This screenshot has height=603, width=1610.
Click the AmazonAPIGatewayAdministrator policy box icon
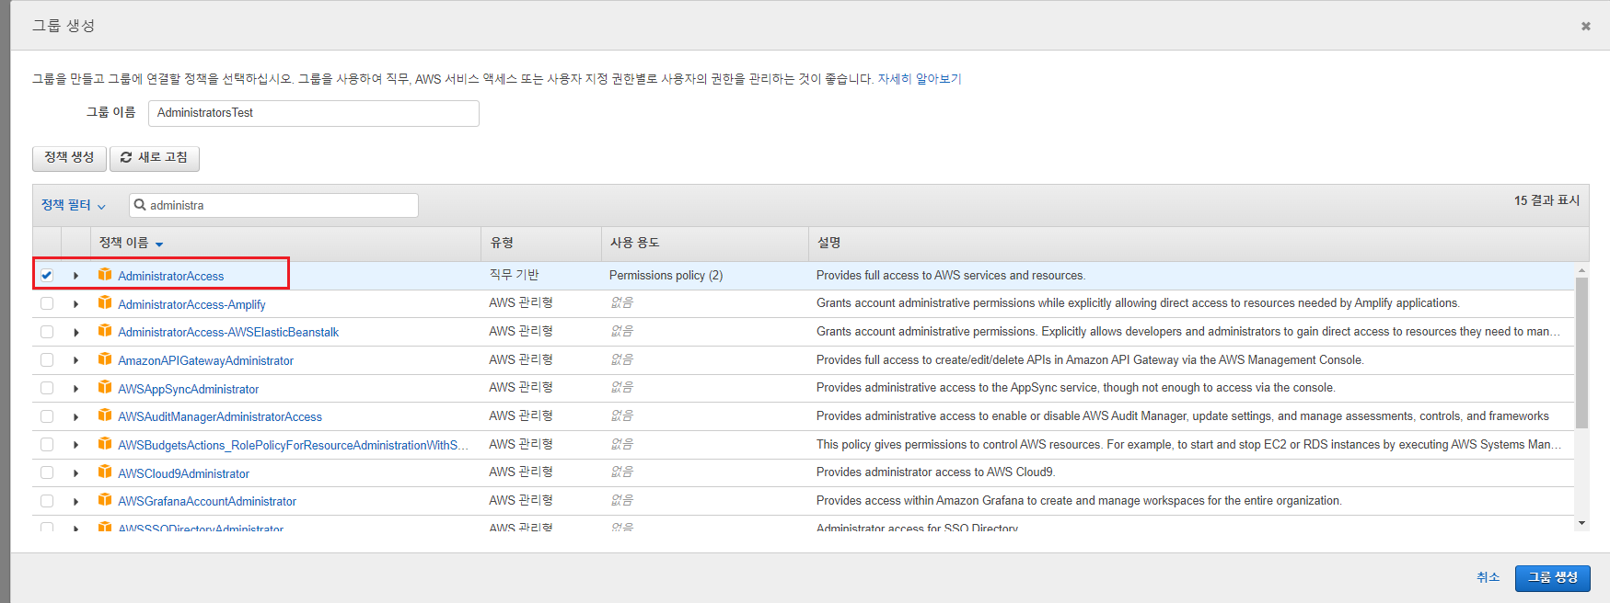tap(105, 359)
